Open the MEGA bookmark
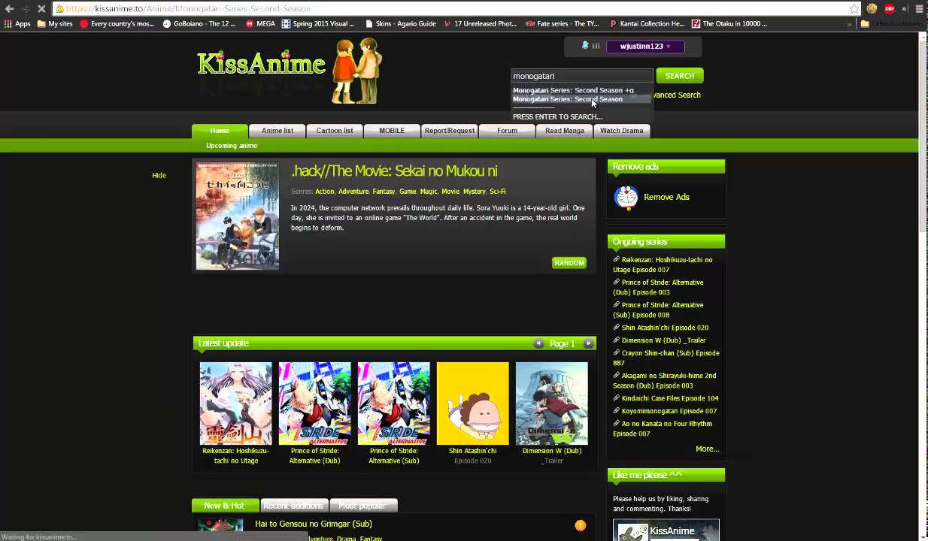The width and height of the screenshot is (928, 541). click(x=261, y=23)
